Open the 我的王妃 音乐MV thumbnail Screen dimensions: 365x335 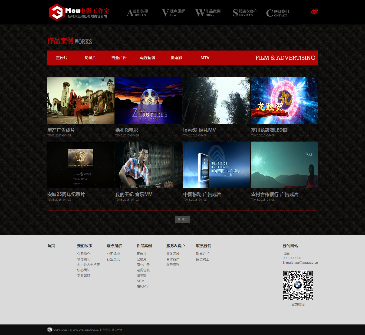(x=149, y=165)
